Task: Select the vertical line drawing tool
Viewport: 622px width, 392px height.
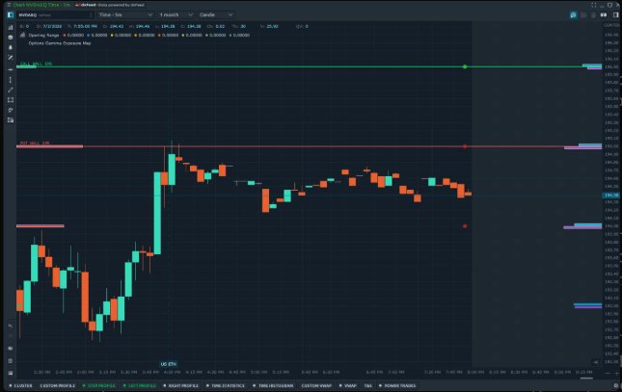Action: point(11,80)
